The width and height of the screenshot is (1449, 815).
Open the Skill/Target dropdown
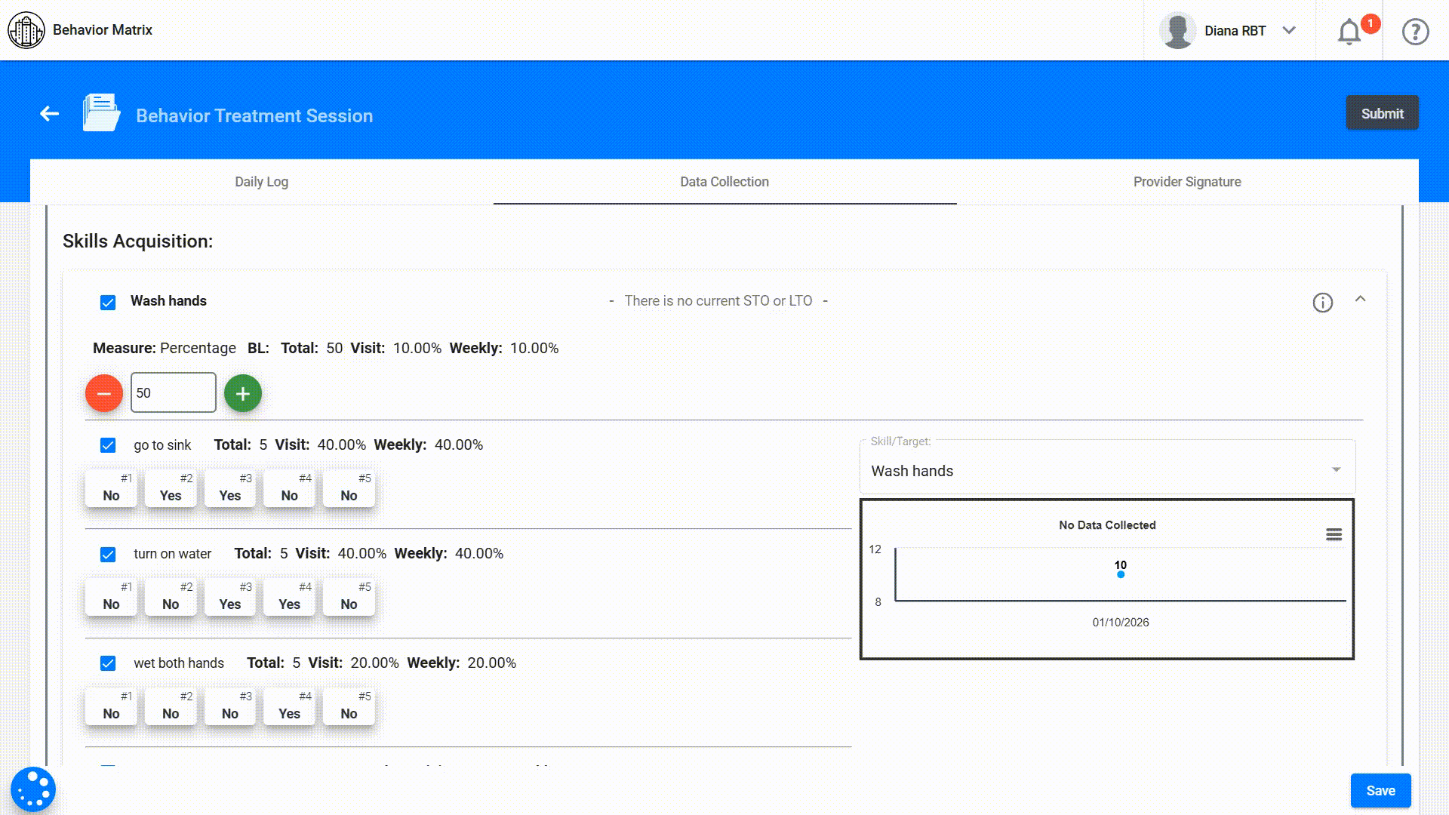pos(1106,471)
